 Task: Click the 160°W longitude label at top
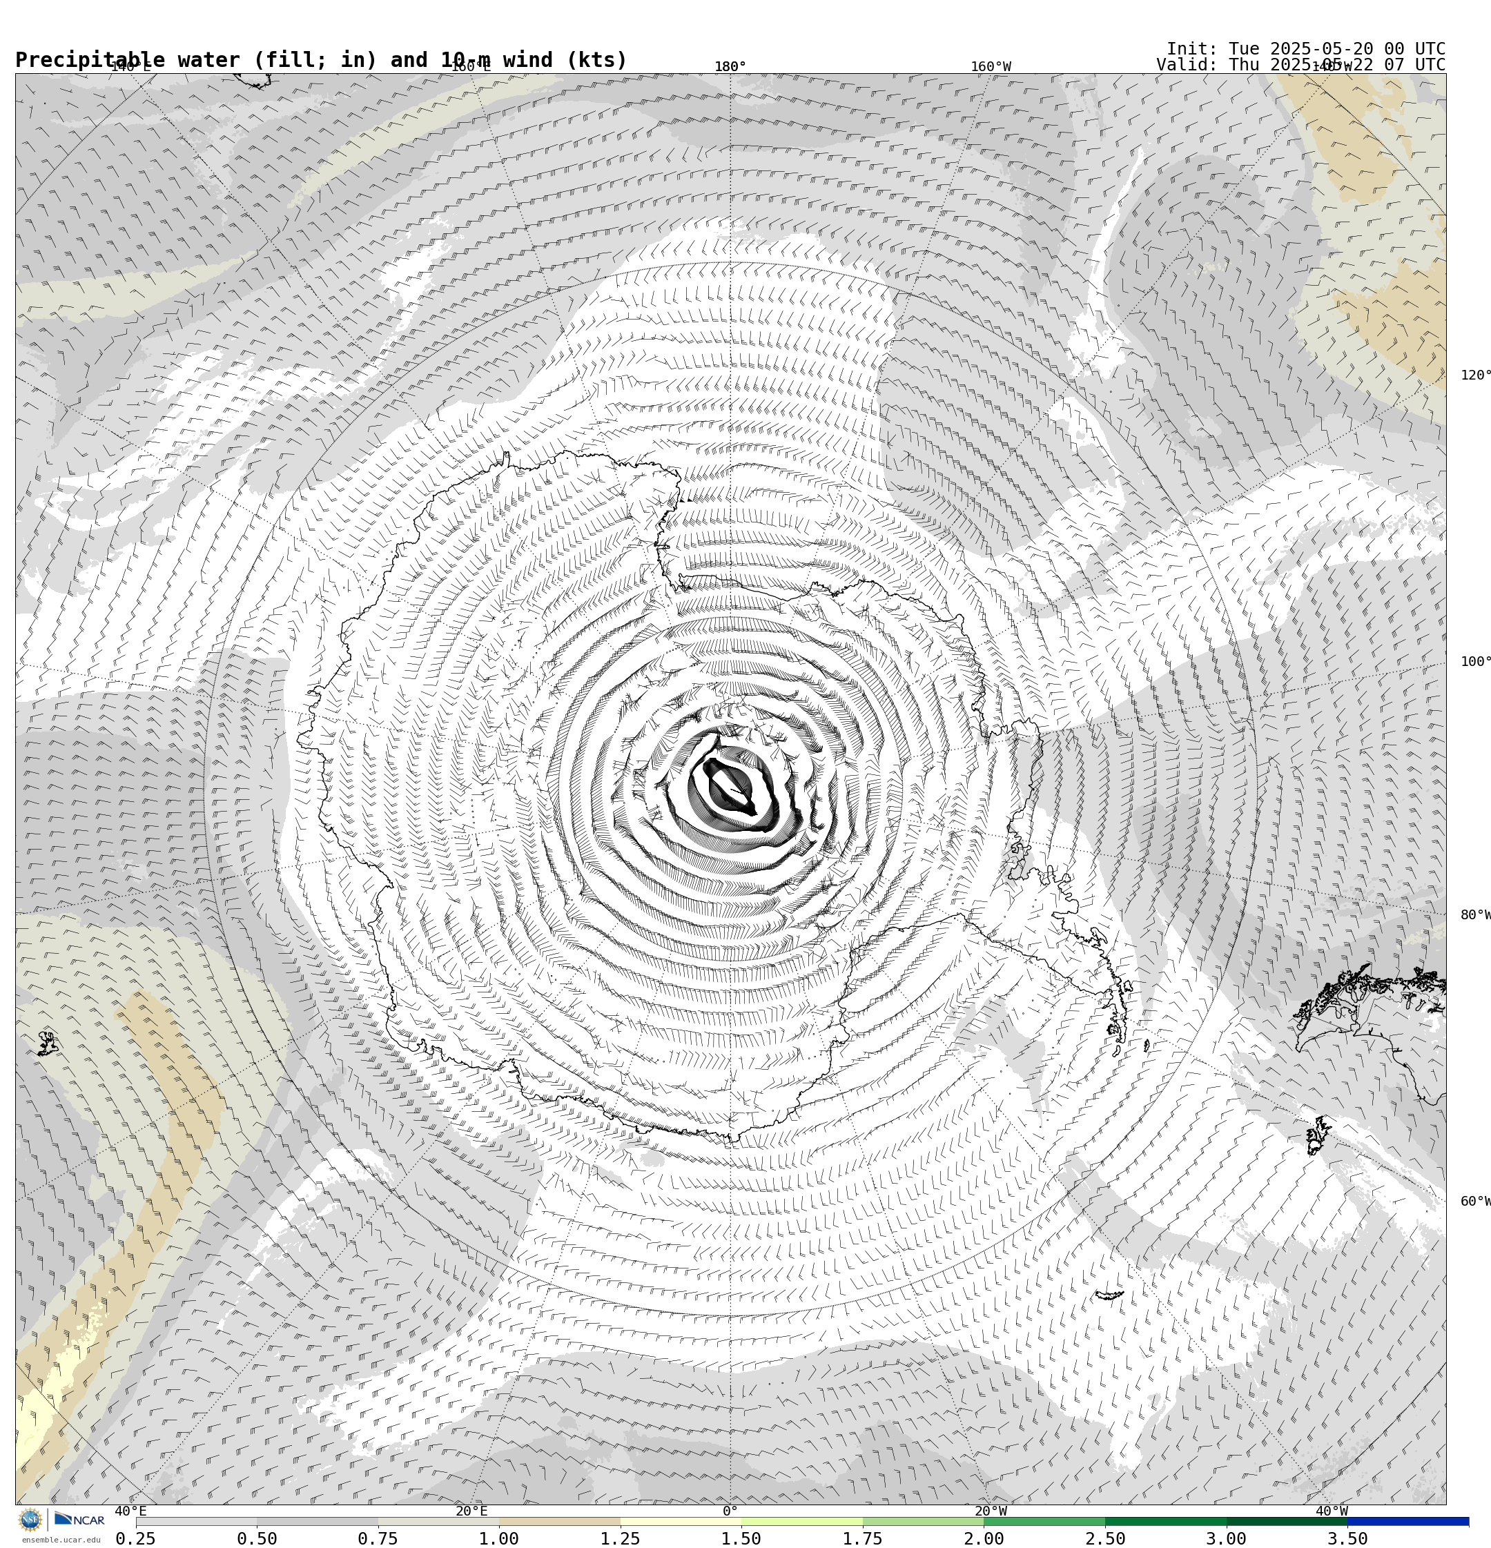(x=991, y=66)
